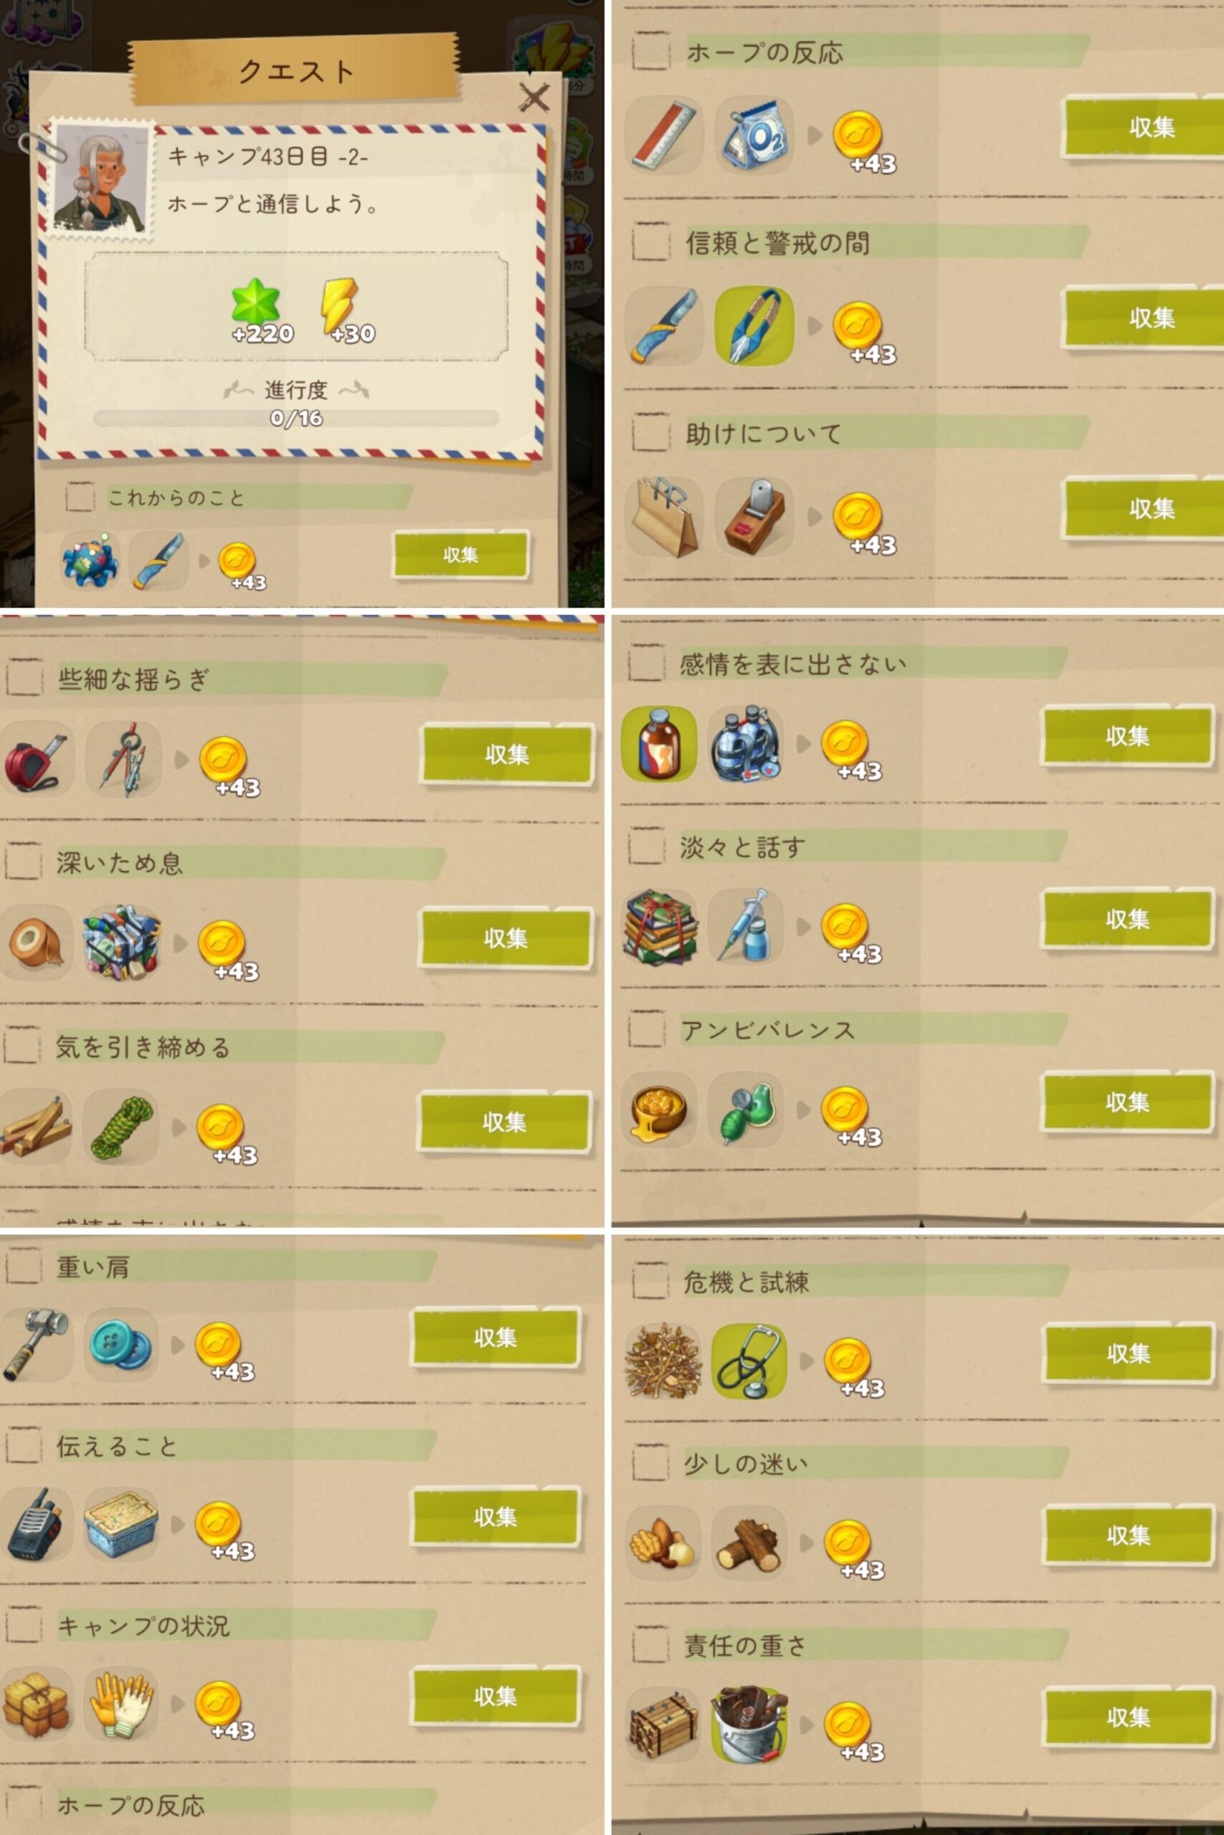Viewport: 1224px width, 1835px height.
Task: Tap the walkie-talkie radio item icon
Action: [35, 1525]
